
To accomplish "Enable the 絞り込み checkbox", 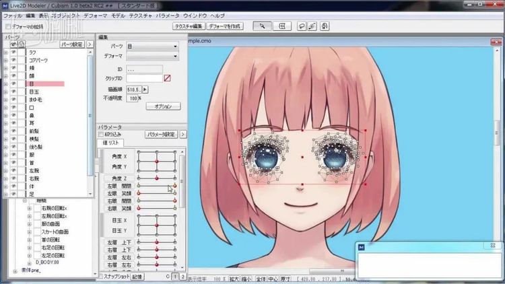I will tap(101, 134).
